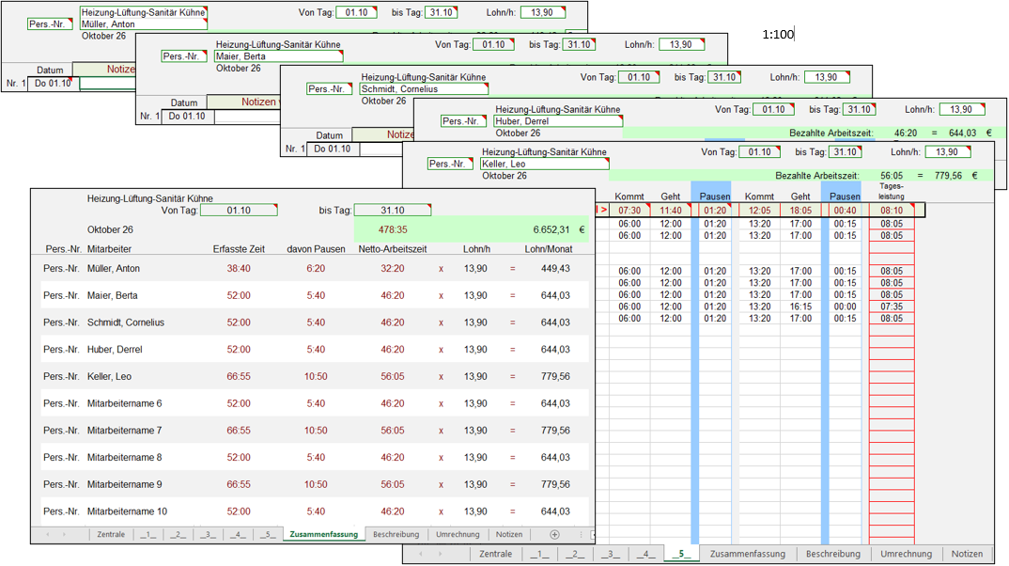Select the 1:100 cell
The height and width of the screenshot is (566, 1009).
point(778,35)
